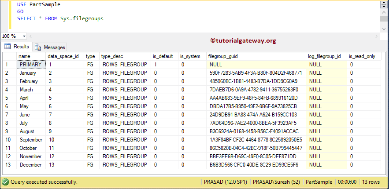
Task: Click the 13 rows status entry
Action: tap(371, 182)
